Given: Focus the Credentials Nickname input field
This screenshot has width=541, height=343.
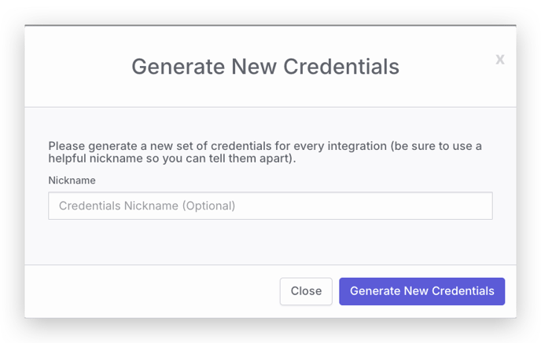Looking at the screenshot, I should click(270, 206).
